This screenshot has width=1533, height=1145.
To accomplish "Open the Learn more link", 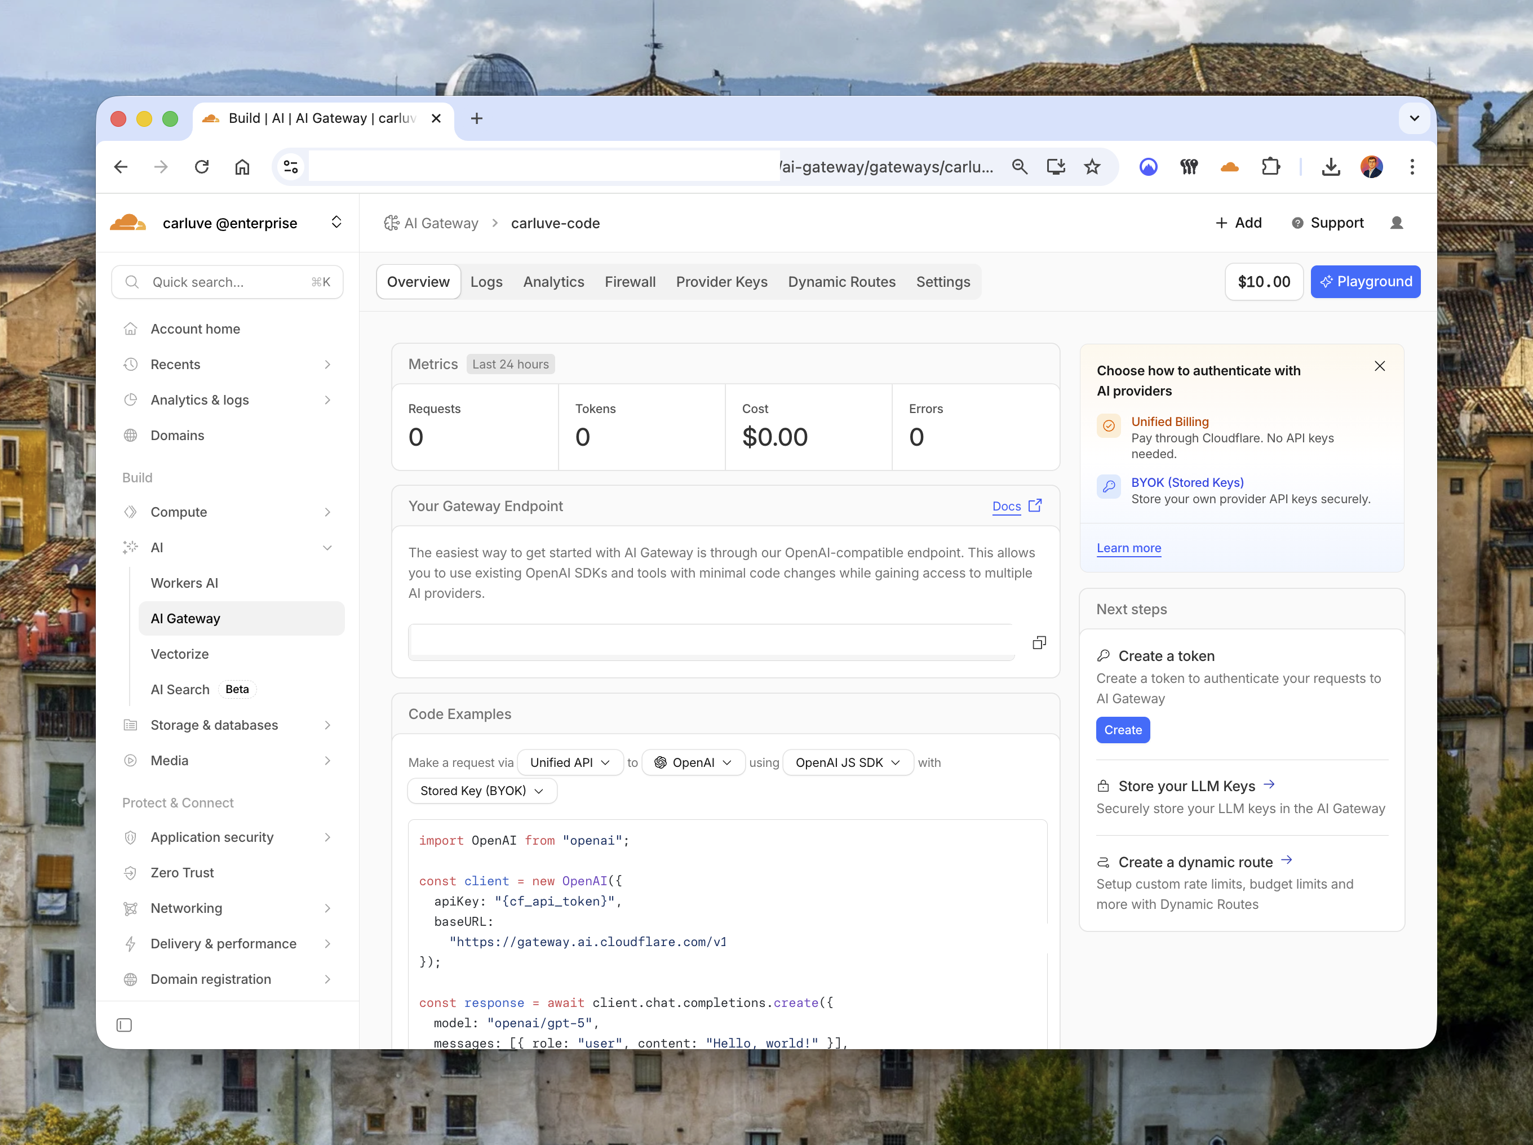I will tap(1129, 548).
